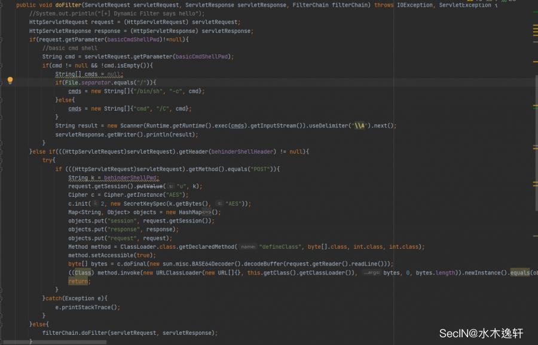Click the "request" string in objects.put

click(122, 239)
